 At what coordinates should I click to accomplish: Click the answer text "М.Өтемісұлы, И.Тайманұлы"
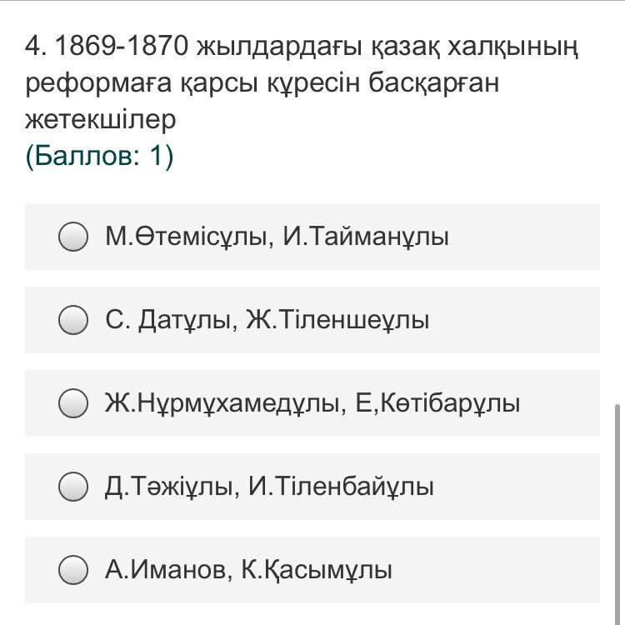(277, 237)
